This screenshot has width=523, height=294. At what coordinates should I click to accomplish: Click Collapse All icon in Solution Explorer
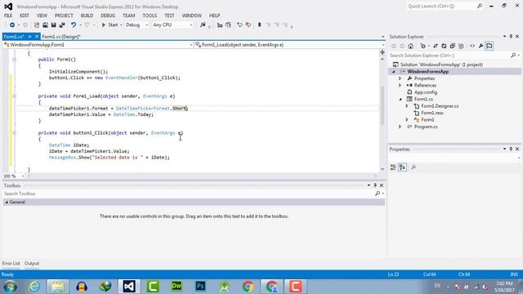452,46
